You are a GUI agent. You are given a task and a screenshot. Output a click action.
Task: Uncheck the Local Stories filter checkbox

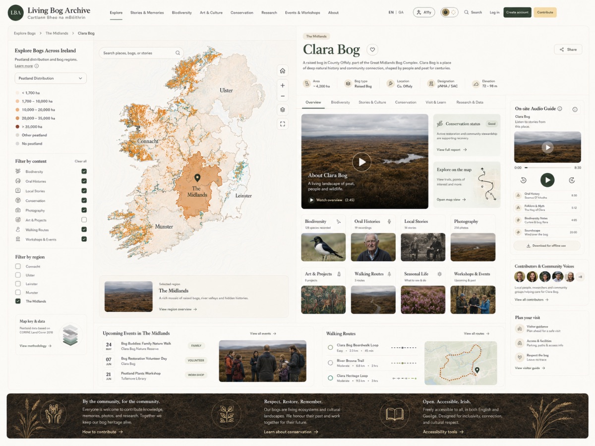84,191
